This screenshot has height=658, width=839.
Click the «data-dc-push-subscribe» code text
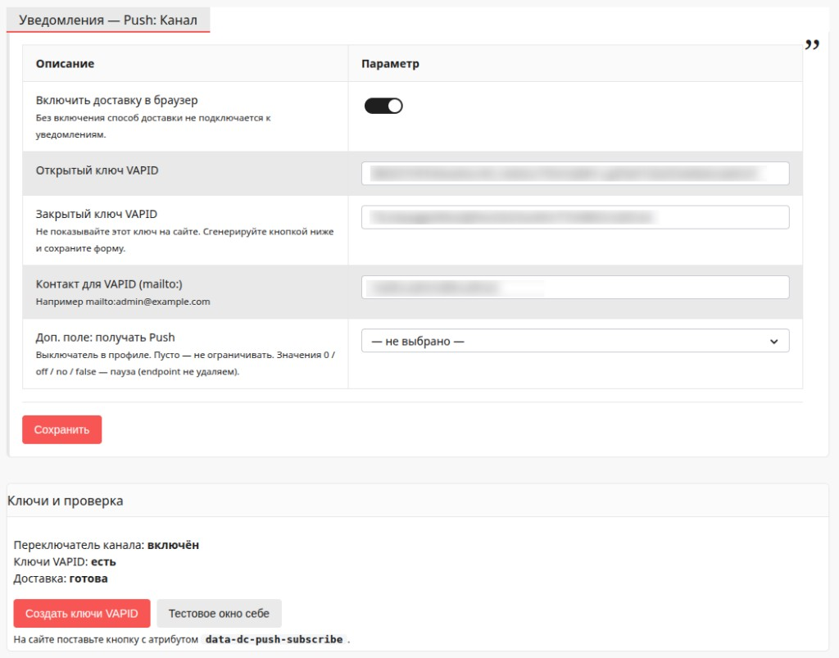[x=274, y=639]
